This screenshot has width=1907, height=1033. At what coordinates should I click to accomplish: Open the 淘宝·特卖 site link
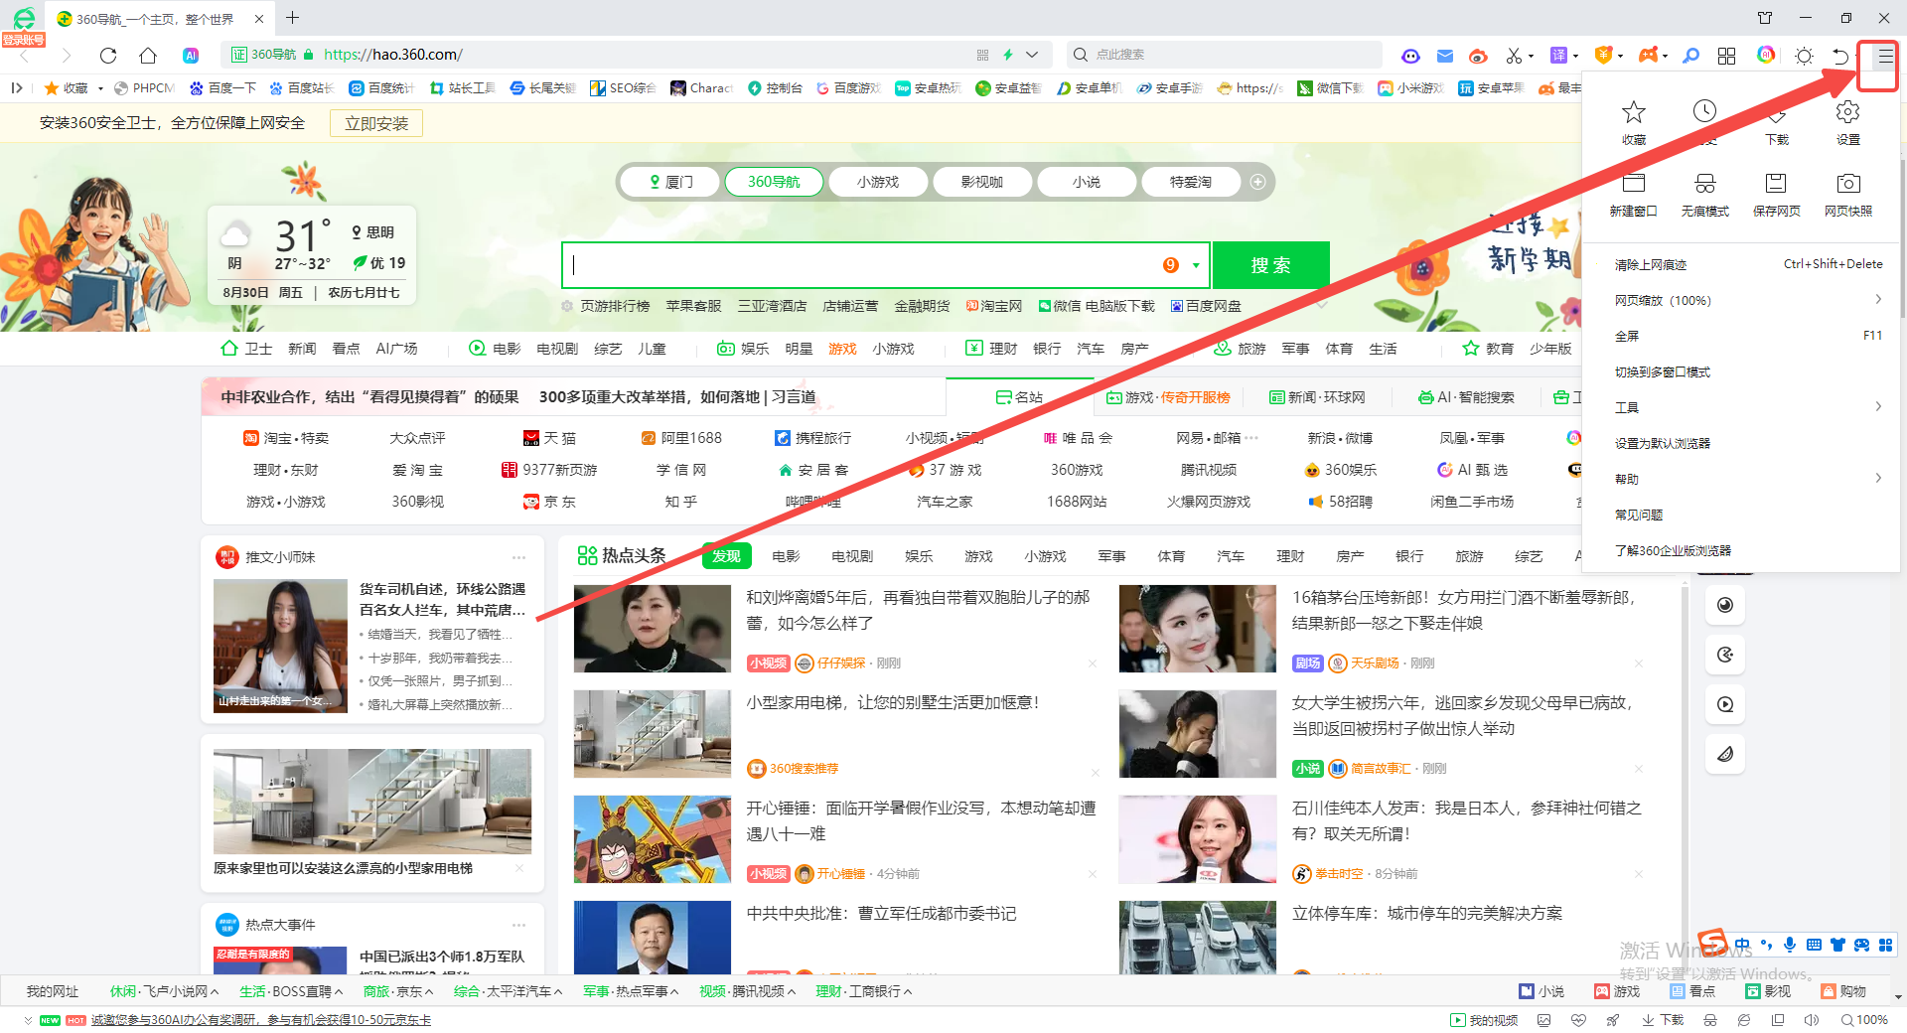pos(286,438)
